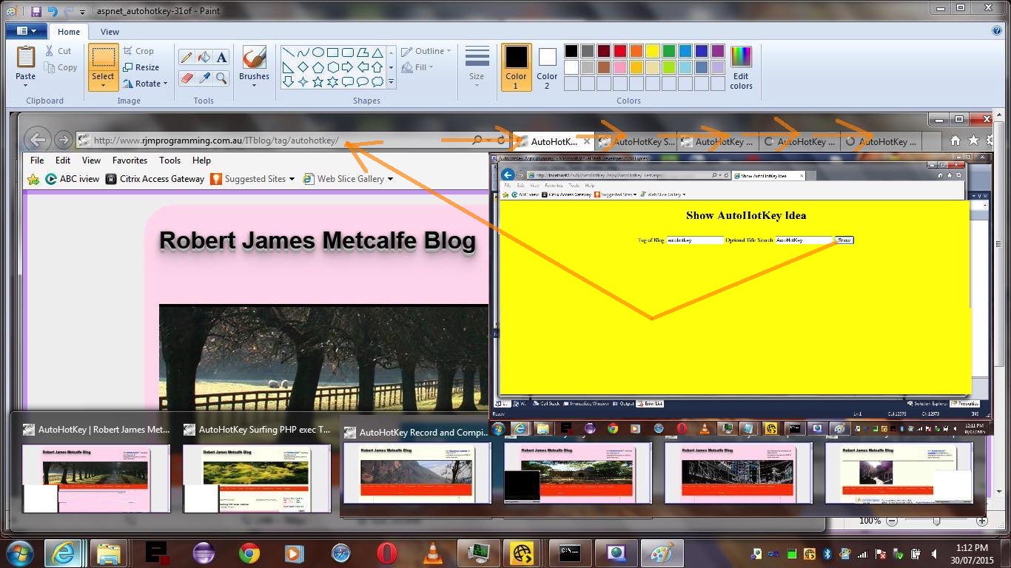Image resolution: width=1011 pixels, height=568 pixels.
Task: Open the Size thickness dropdown
Action: [477, 67]
